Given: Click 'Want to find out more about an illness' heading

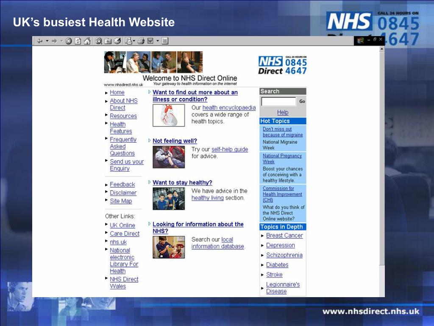Looking at the screenshot, I should coord(195,96).
